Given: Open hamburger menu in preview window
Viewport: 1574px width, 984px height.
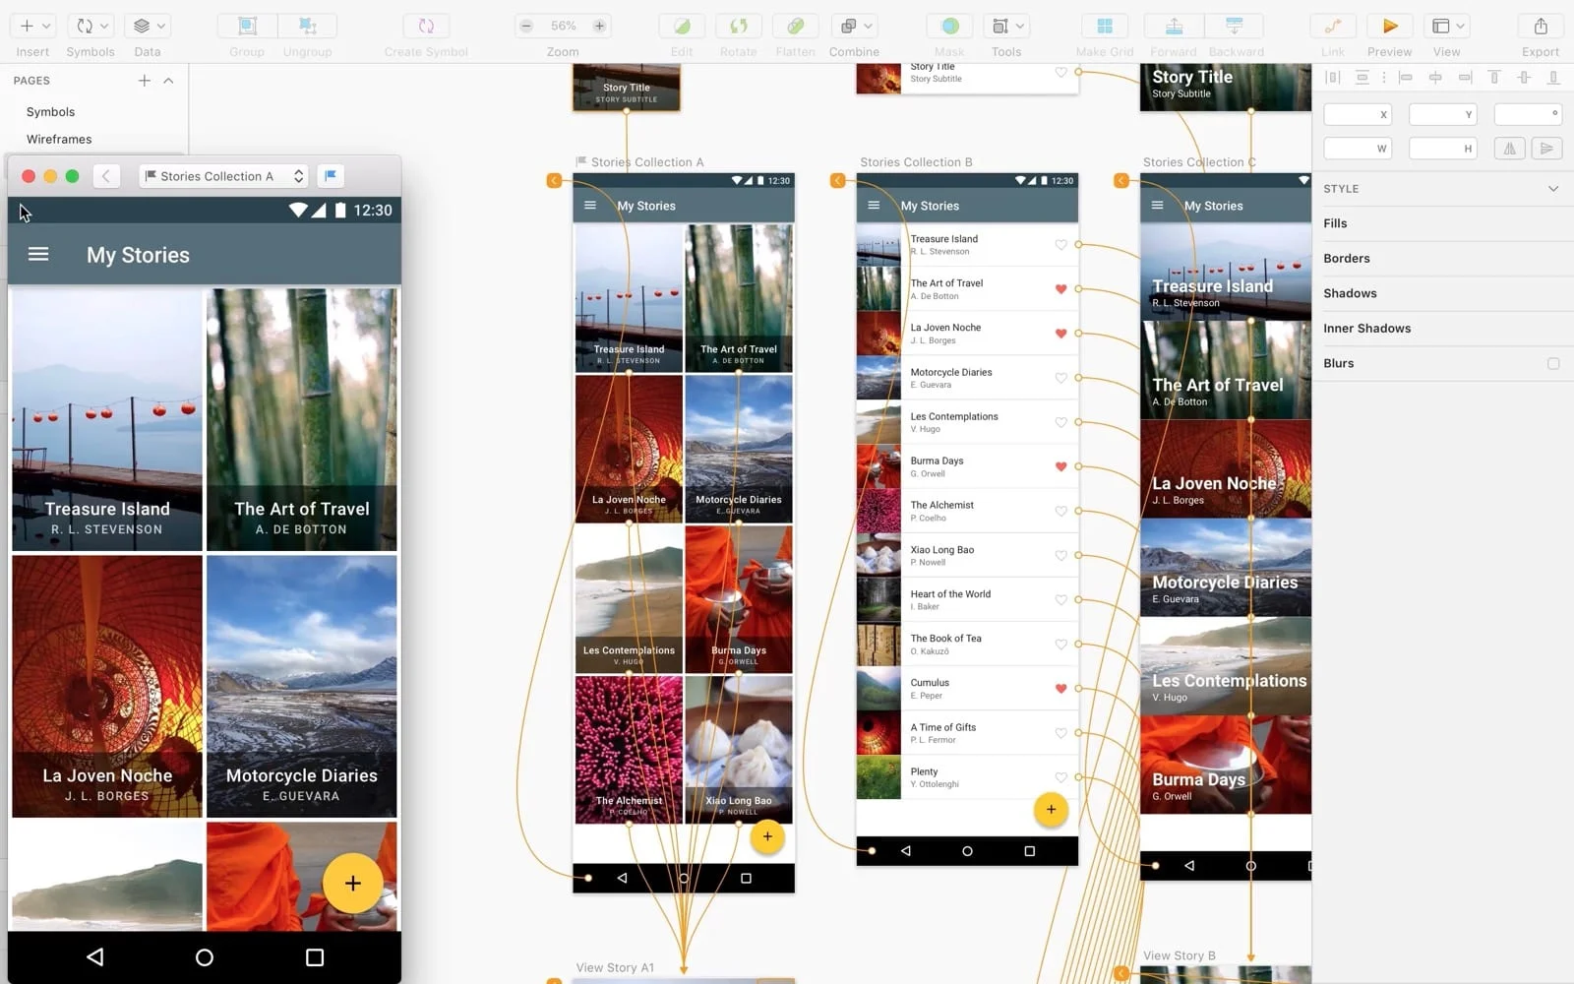Looking at the screenshot, I should point(38,255).
